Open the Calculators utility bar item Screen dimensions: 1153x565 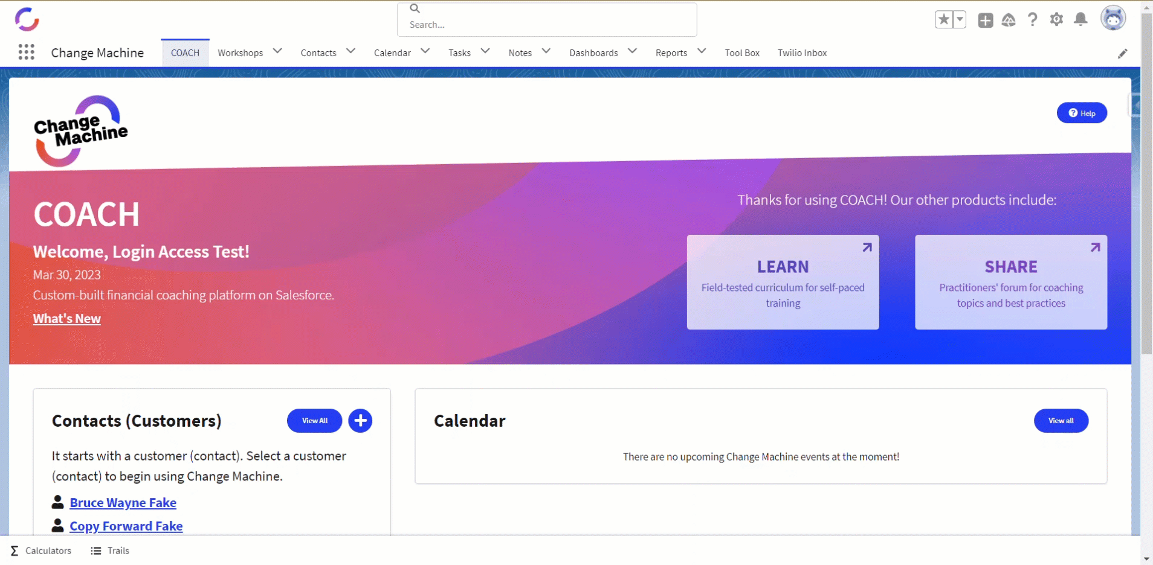pyautogui.click(x=41, y=551)
